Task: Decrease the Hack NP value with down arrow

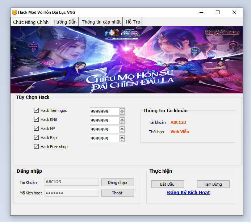Action: click(x=122, y=131)
